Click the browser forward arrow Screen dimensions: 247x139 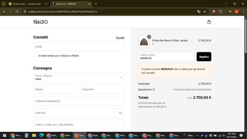10,12
